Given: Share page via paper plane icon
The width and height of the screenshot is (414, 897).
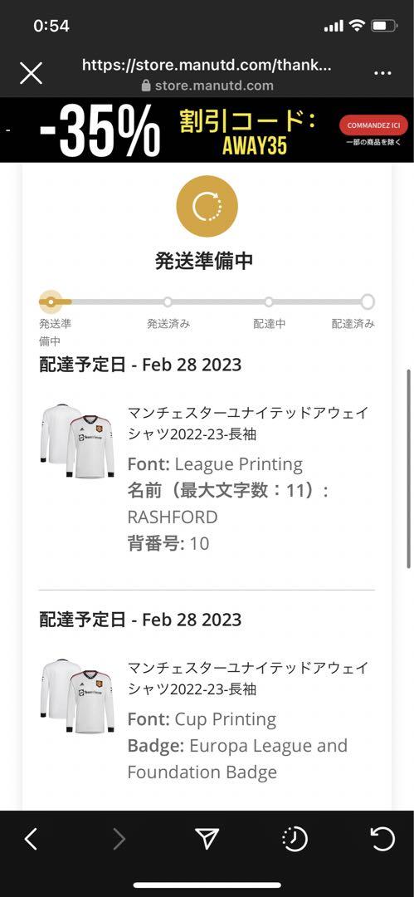Looking at the screenshot, I should click(x=207, y=839).
